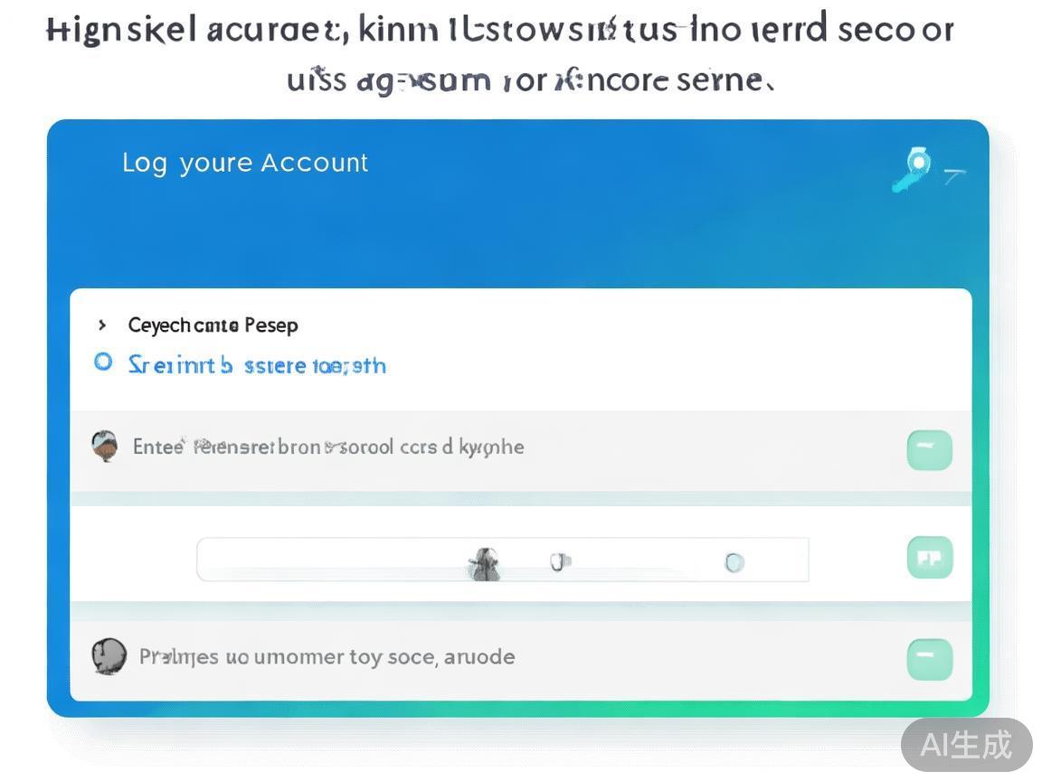Expand the "Pralmjes uo umomer toy soce" row
The image size is (1042, 781).
pyautogui.click(x=327, y=657)
